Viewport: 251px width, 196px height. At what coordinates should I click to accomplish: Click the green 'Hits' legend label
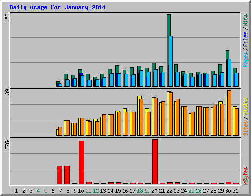point(246,20)
